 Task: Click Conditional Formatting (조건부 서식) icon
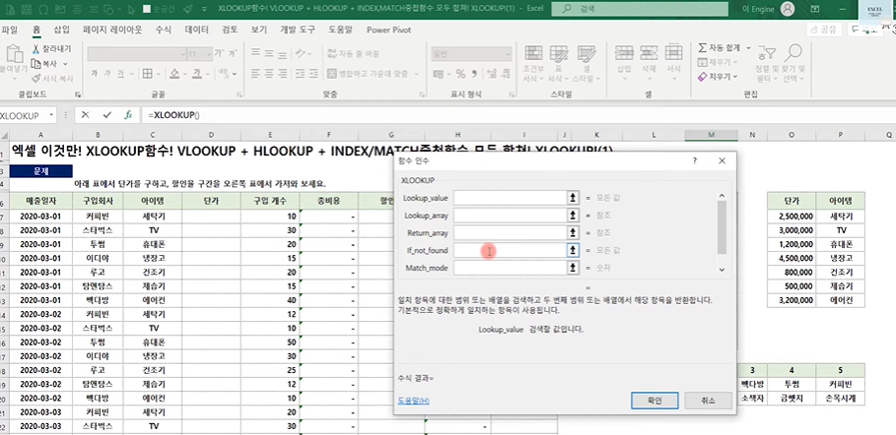click(x=533, y=54)
